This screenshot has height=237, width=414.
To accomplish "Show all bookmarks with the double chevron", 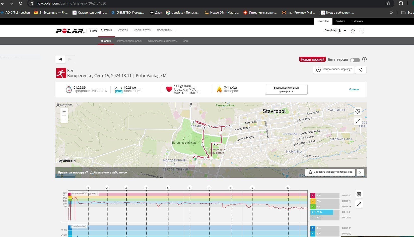I will pyautogui.click(x=391, y=12).
